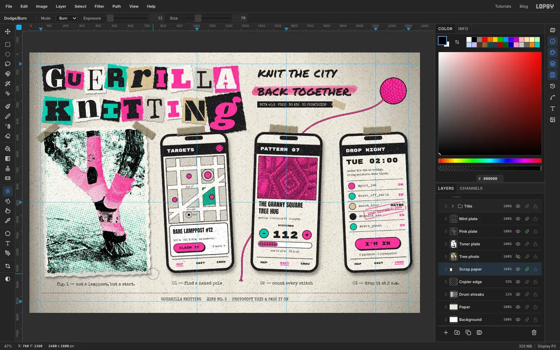Screen dimensions: 560x350
Task: Click the Size value field showing 70
Action: pyautogui.click(x=240, y=18)
